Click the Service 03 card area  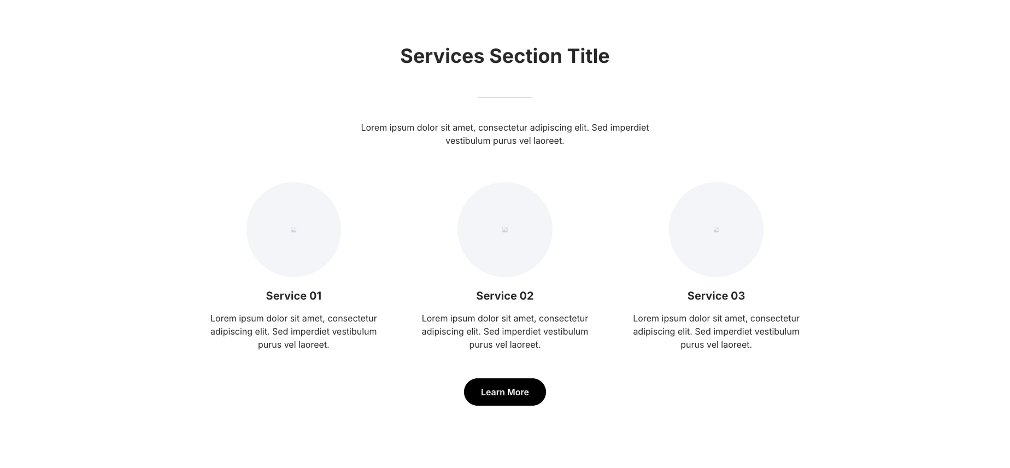716,265
